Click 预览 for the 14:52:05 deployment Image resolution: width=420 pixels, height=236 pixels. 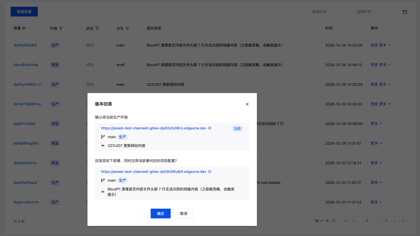coord(374,45)
